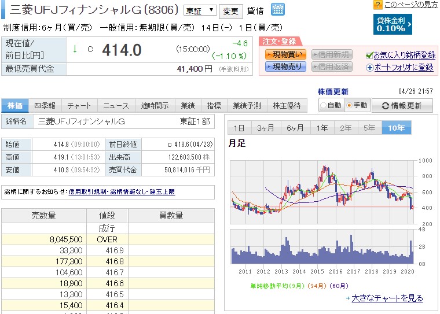Click the 現物買い button
The image size is (440, 314).
285,54
